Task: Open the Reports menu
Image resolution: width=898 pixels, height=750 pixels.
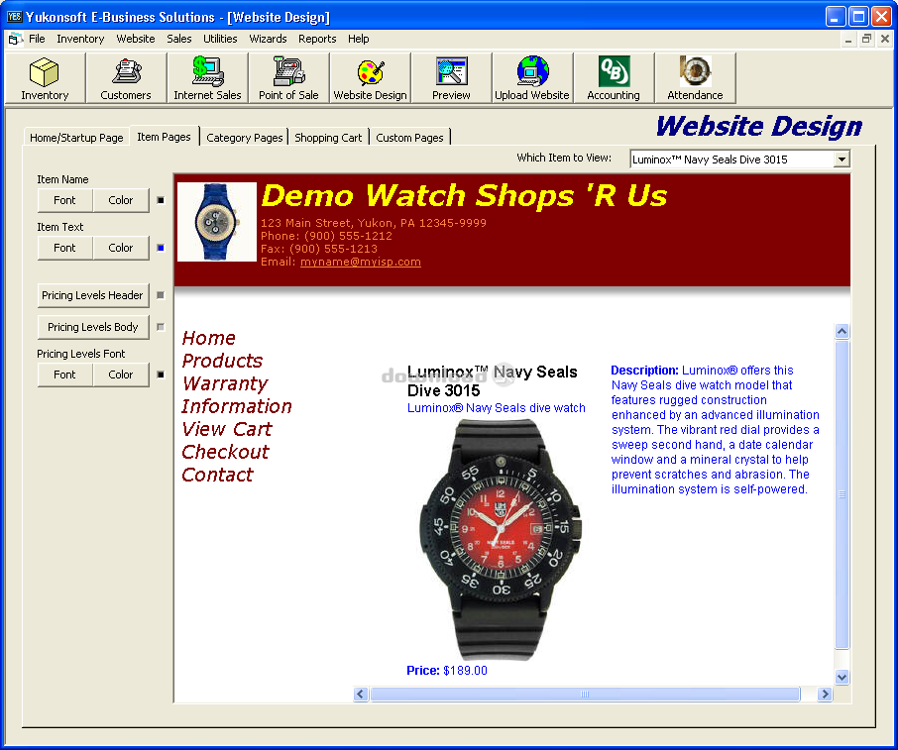Action: (317, 39)
